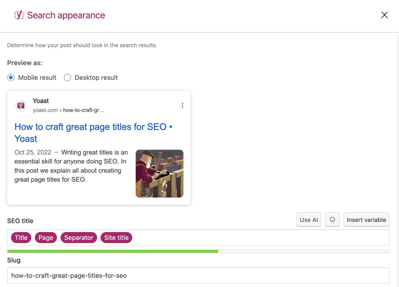Click the Use AI button

coord(309,219)
